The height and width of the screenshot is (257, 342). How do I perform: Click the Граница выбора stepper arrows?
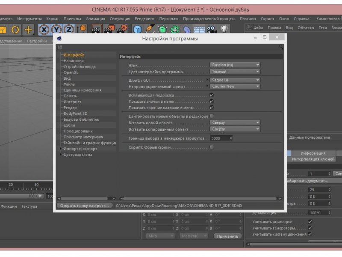tap(231, 138)
